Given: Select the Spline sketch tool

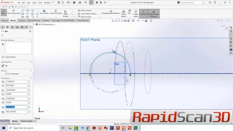Looking at the screenshot, I should coord(32,11).
